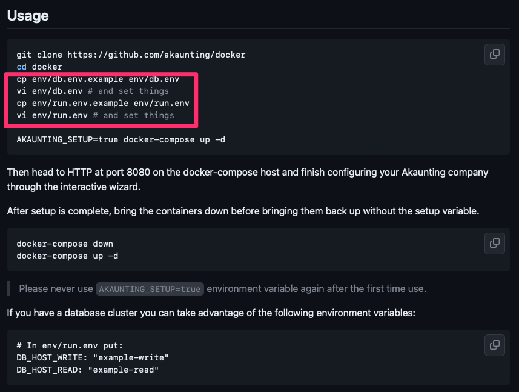
Task: Click the 'AKAUNTING_SETUP=true docker-compose up -d' command line
Action: (121, 140)
